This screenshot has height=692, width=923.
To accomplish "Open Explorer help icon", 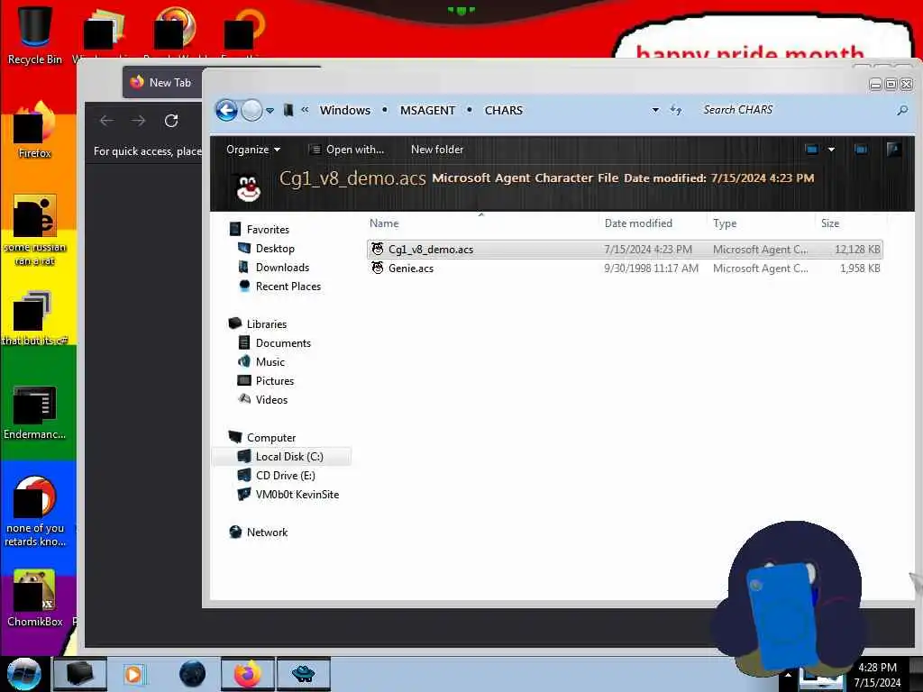I will pyautogui.click(x=893, y=150).
